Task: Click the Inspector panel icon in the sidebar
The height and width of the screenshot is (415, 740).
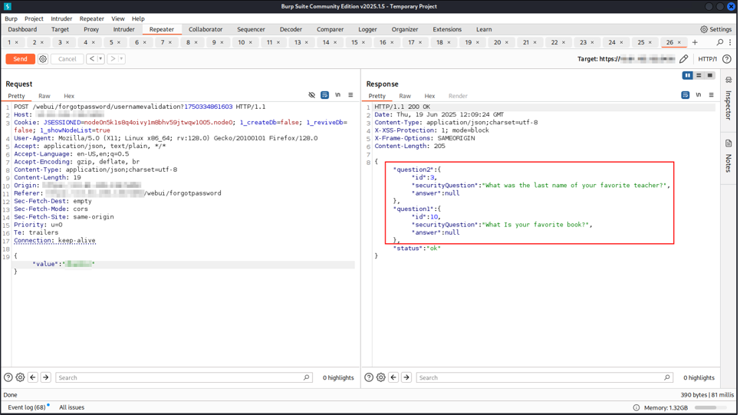Action: coord(728,80)
